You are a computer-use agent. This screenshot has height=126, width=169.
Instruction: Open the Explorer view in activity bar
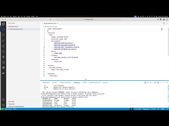click(3, 24)
